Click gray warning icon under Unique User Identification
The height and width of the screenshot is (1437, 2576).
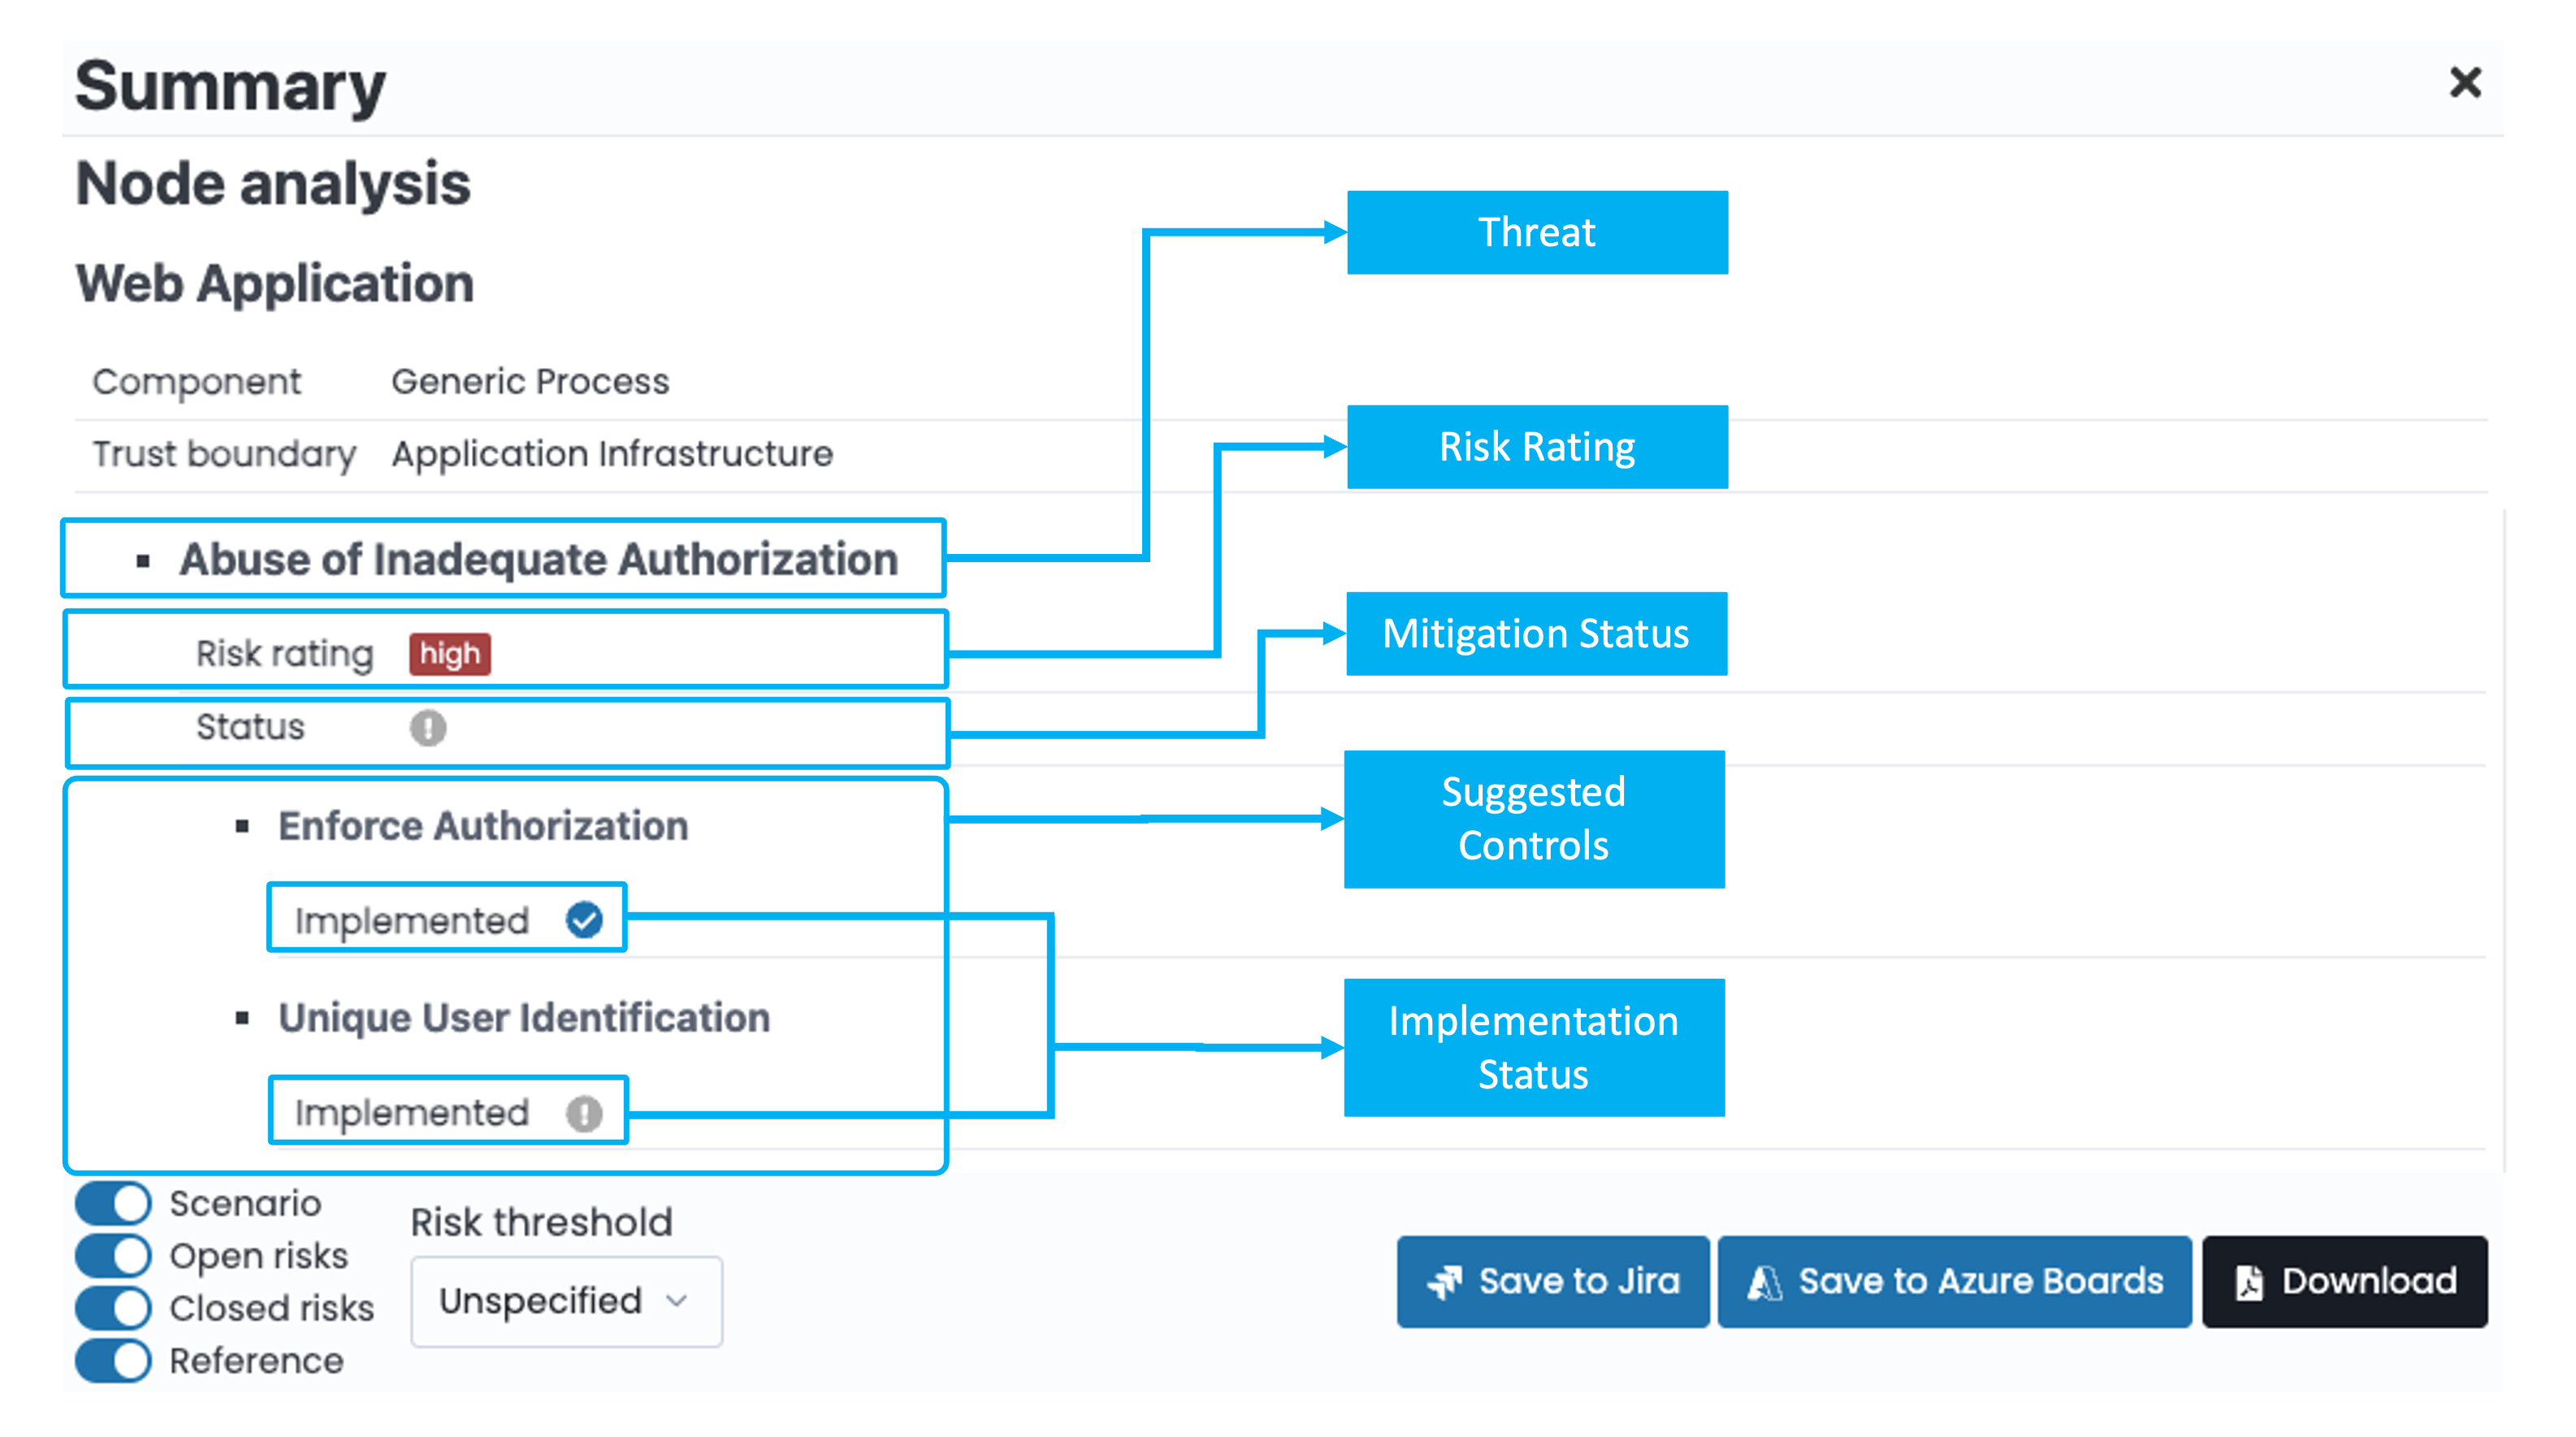pos(584,1112)
